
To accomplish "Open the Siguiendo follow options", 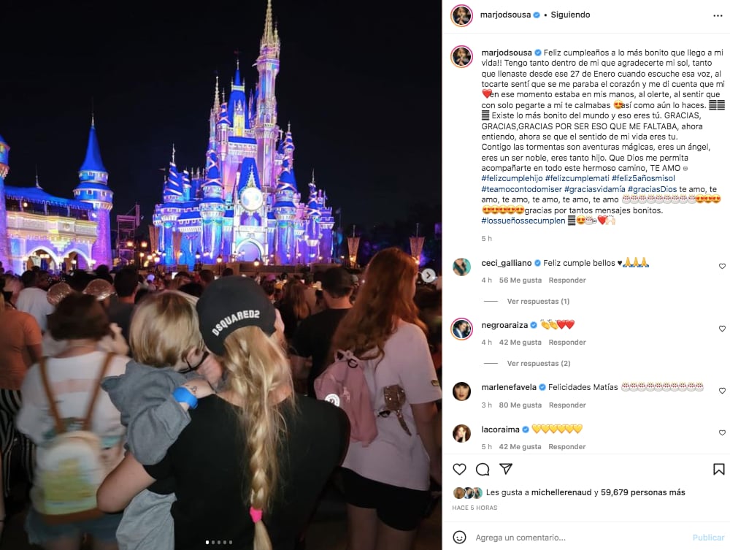I will 570,15.
